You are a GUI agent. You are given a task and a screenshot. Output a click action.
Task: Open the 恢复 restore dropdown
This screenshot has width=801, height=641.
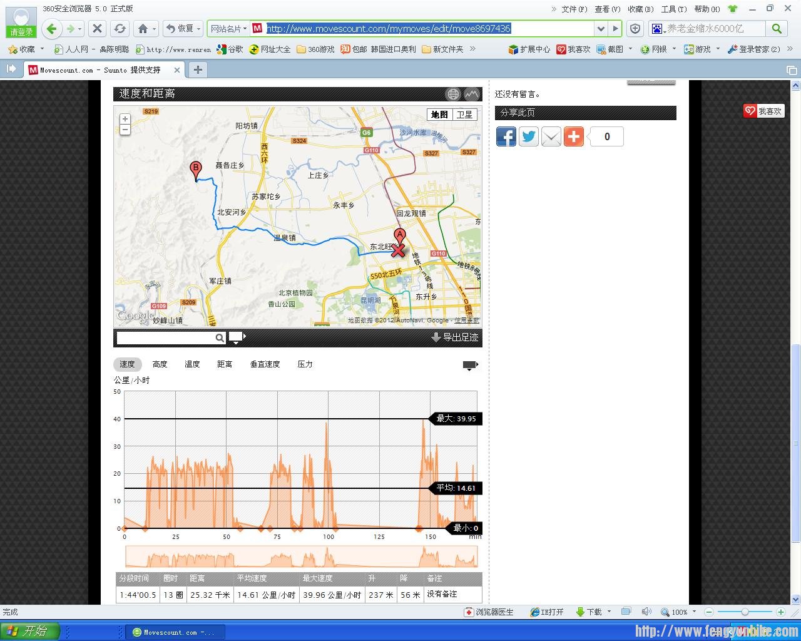tap(199, 29)
